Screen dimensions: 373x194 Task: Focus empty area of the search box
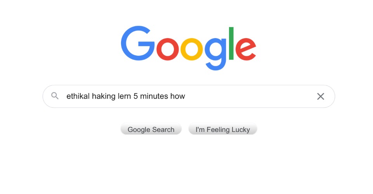[250, 96]
